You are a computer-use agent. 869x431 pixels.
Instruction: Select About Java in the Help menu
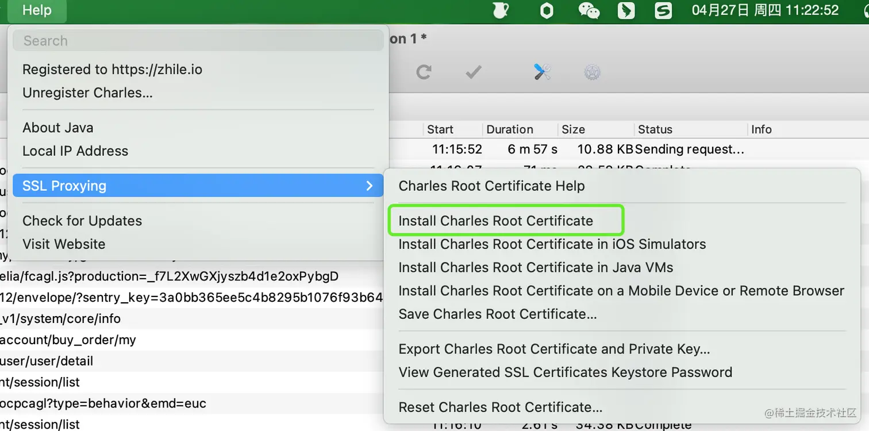click(198, 128)
